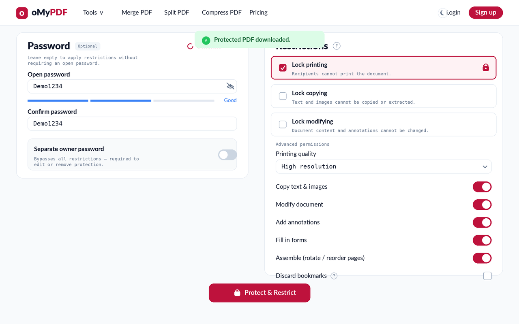Focus the Open password field
This screenshot has width=519, height=324.
click(132, 86)
